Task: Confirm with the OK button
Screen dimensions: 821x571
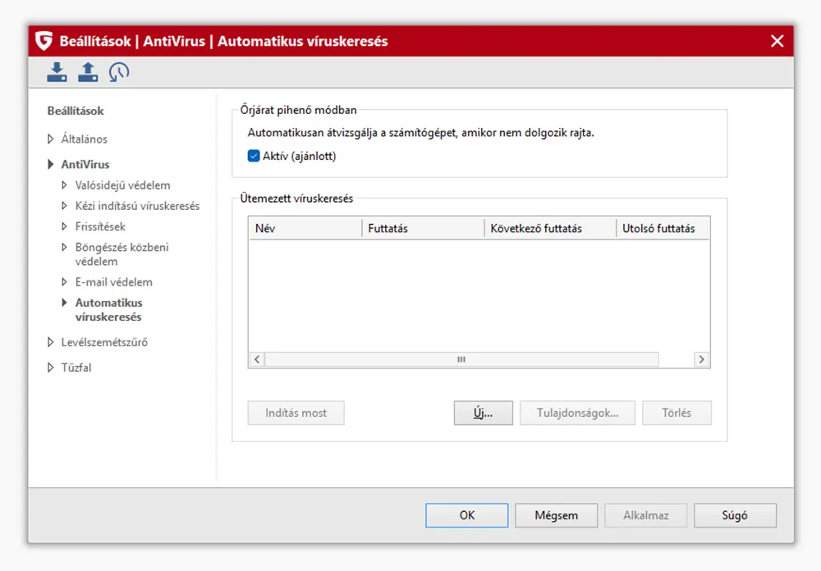Action: [x=466, y=515]
